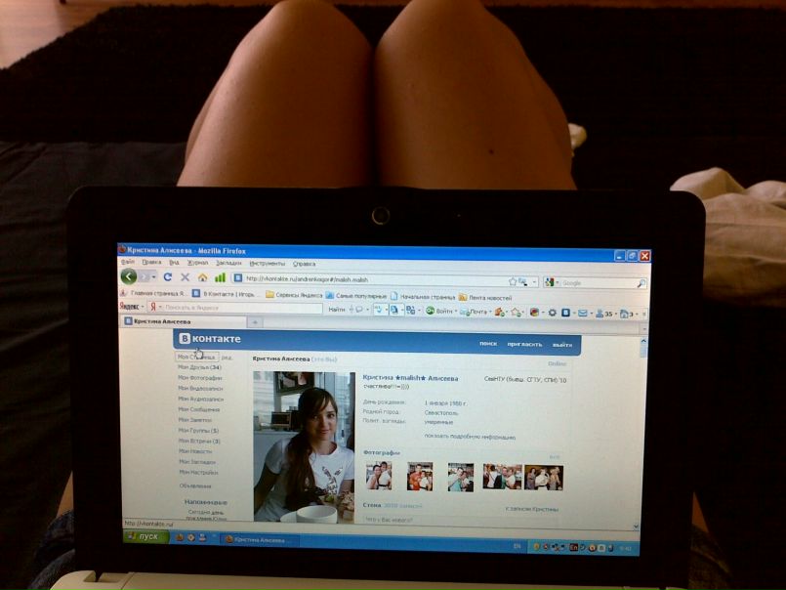The height and width of the screenshot is (590, 786).
Task: Click the Пуск start button
Action: point(145,536)
